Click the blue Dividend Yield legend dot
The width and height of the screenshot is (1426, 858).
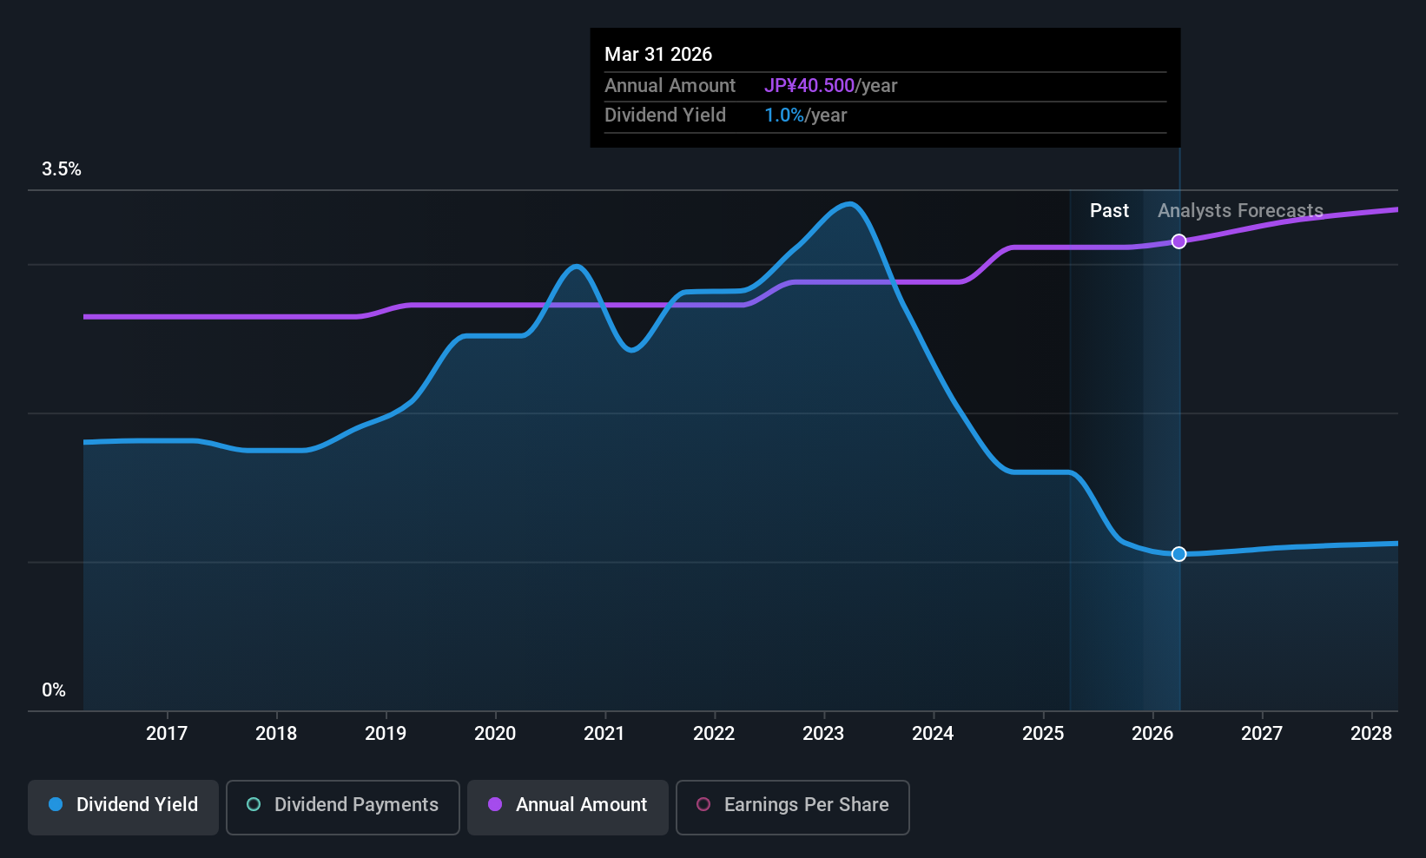click(x=56, y=805)
